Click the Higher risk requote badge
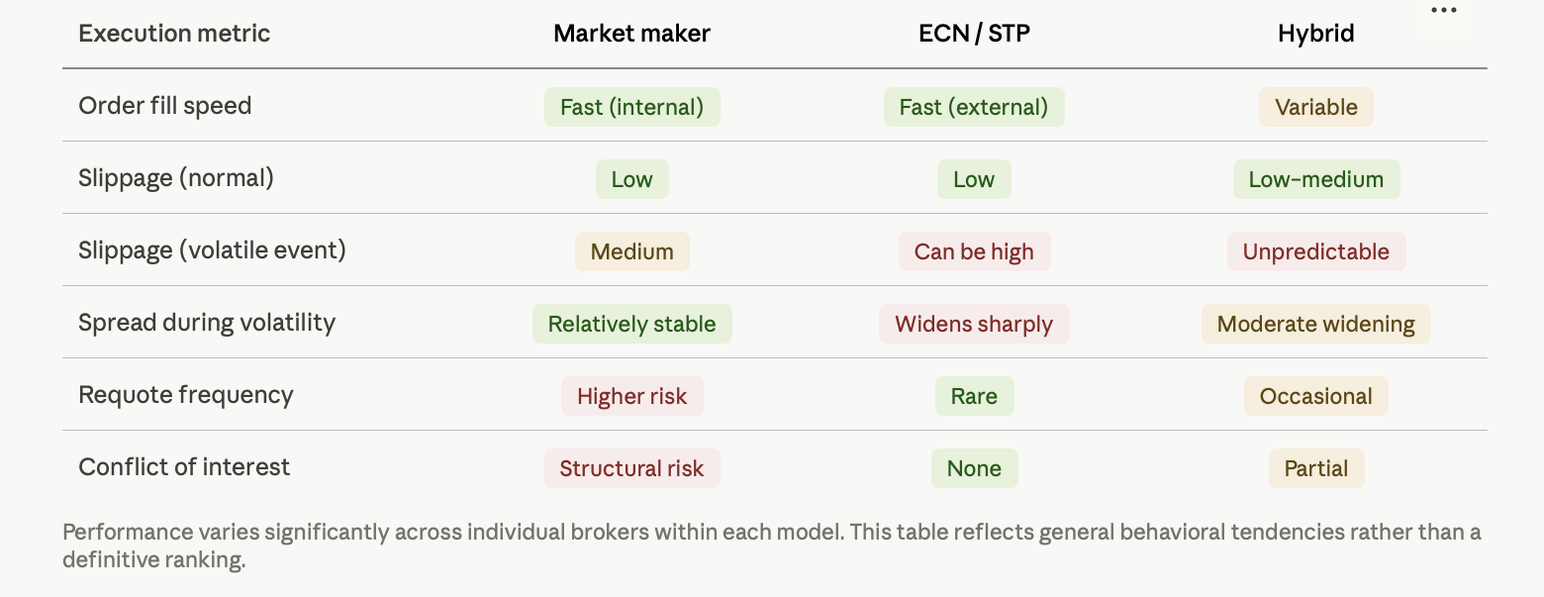 (x=631, y=396)
